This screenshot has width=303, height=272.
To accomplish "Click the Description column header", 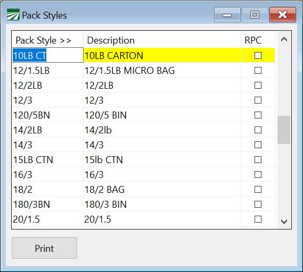I will coord(162,40).
